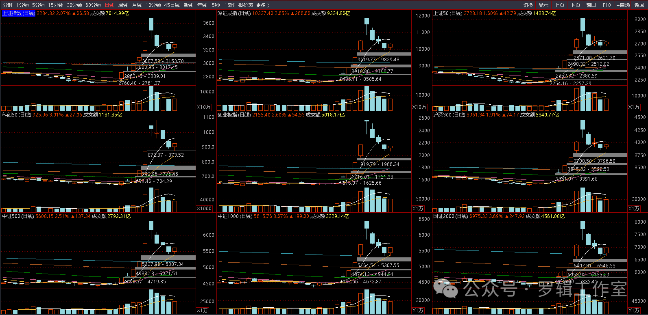Viewport: 648px width, 315px height.
Task: Select the 5分钟 chart period
Action: (38, 5)
